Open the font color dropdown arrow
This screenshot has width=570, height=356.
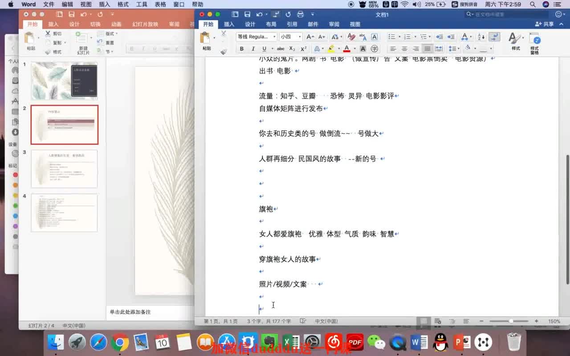354,49
